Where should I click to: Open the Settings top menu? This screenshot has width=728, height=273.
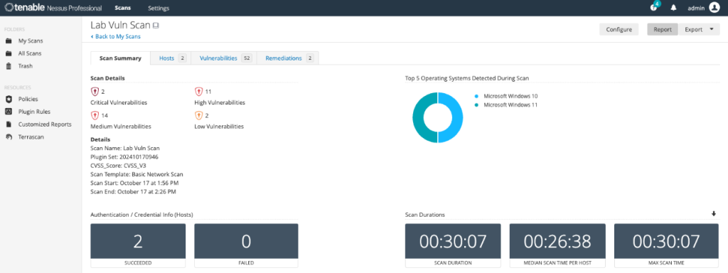coord(159,8)
